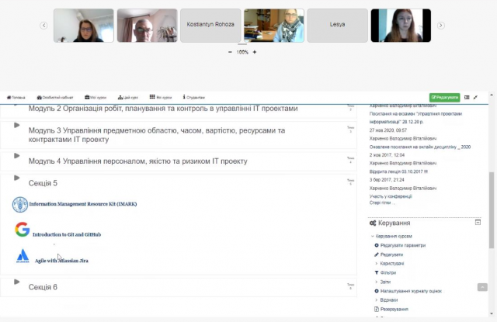Click pencil Редагувати in Керування tree
The image size is (497, 322).
[x=388, y=254]
